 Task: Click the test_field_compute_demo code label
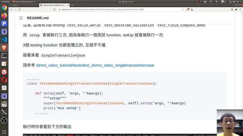click(x=181, y=25)
